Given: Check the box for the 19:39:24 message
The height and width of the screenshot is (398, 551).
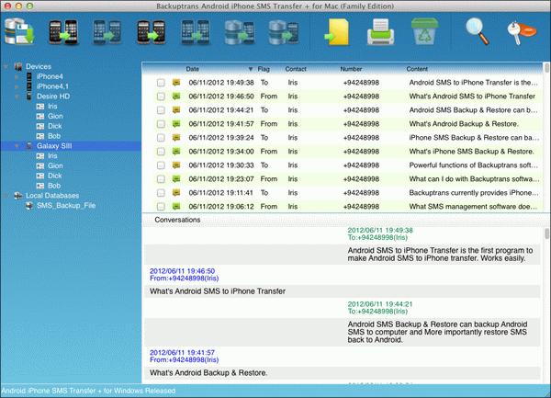Looking at the screenshot, I should point(161,138).
